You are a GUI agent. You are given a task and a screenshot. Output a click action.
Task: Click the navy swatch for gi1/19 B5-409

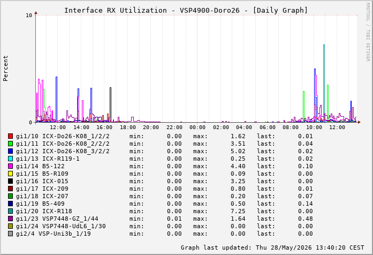10,204
